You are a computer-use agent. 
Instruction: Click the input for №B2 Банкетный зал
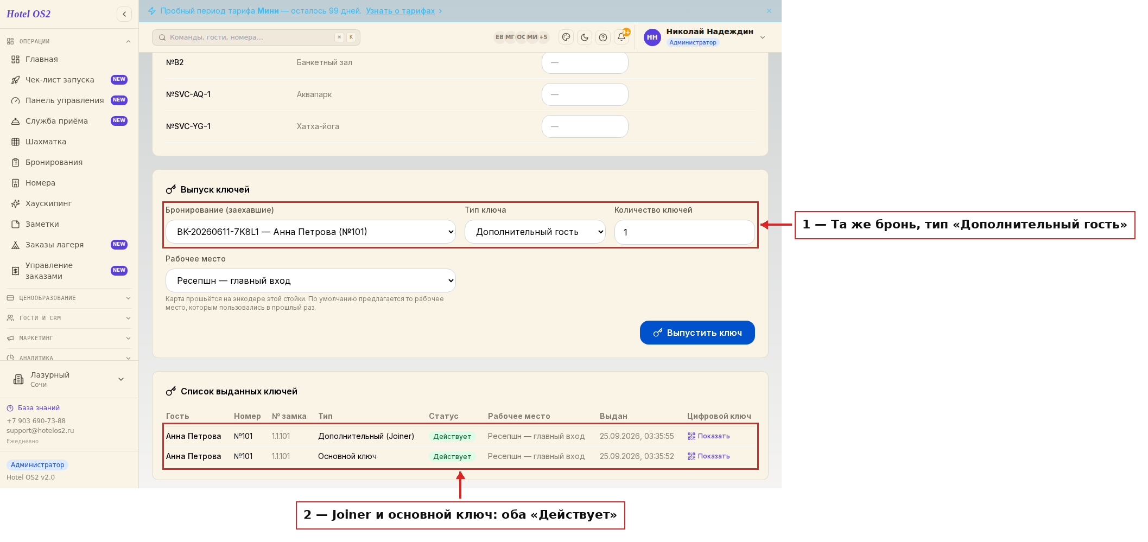(x=585, y=62)
